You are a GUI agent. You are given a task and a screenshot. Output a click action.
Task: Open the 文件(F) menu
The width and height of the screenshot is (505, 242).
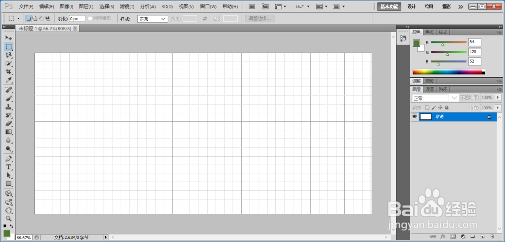(26, 7)
